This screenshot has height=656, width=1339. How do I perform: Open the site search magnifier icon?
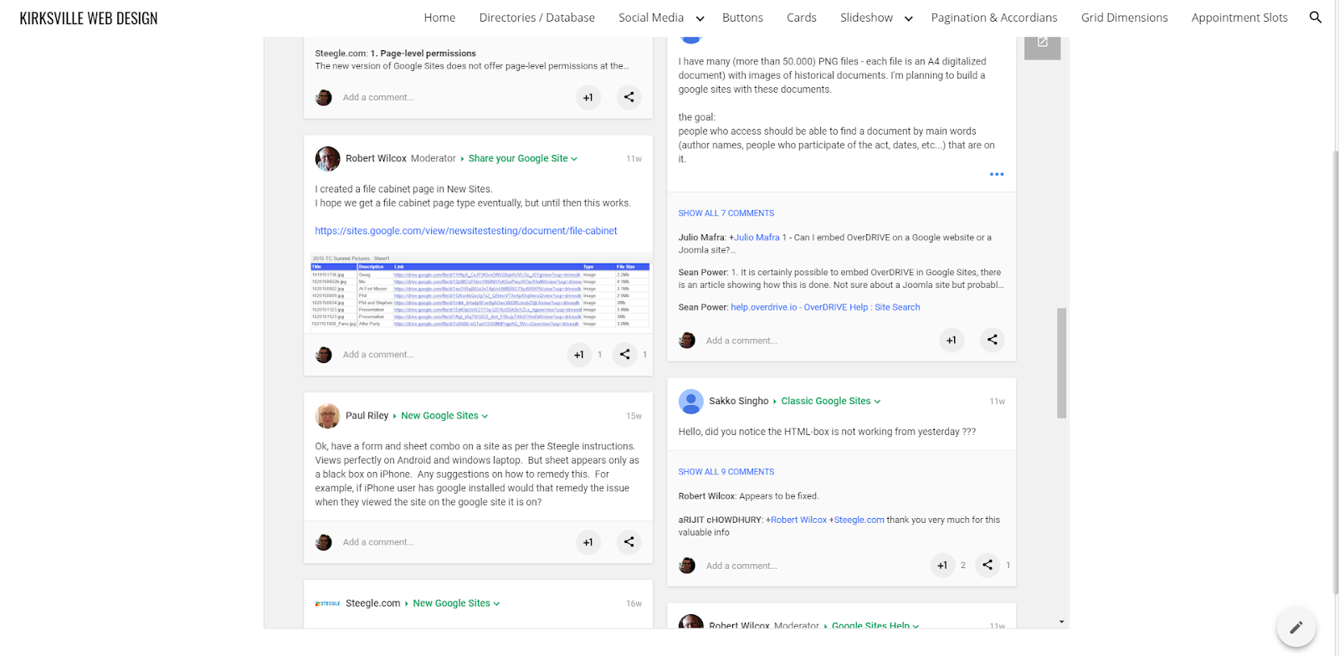click(1316, 18)
